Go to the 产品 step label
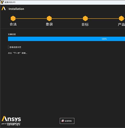Screen dimensions: 125x128 (121, 25)
